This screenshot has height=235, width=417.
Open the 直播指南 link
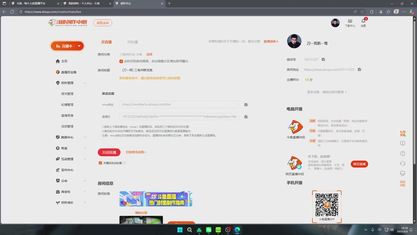(271, 41)
